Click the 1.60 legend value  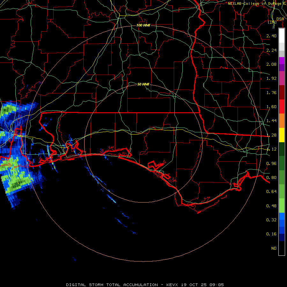click(271, 107)
